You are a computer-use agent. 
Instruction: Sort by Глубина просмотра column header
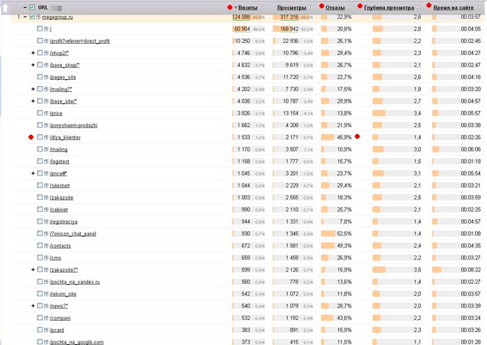click(389, 8)
